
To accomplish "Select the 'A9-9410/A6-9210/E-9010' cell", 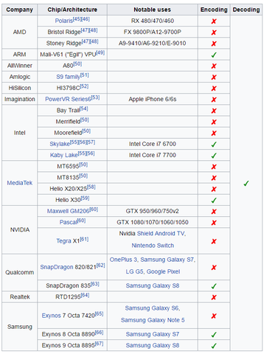I will 153,44.
